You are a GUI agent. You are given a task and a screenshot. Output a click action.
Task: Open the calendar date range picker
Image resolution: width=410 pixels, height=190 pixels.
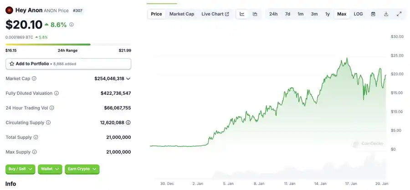(373, 14)
